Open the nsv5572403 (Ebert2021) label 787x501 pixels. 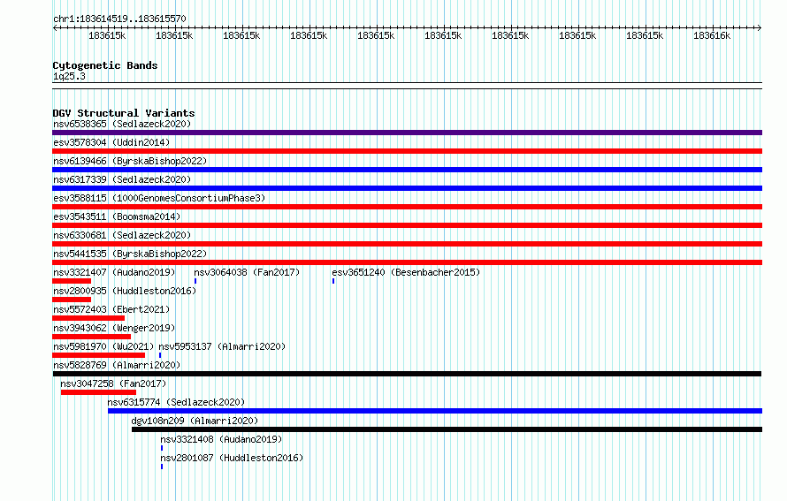(111, 309)
